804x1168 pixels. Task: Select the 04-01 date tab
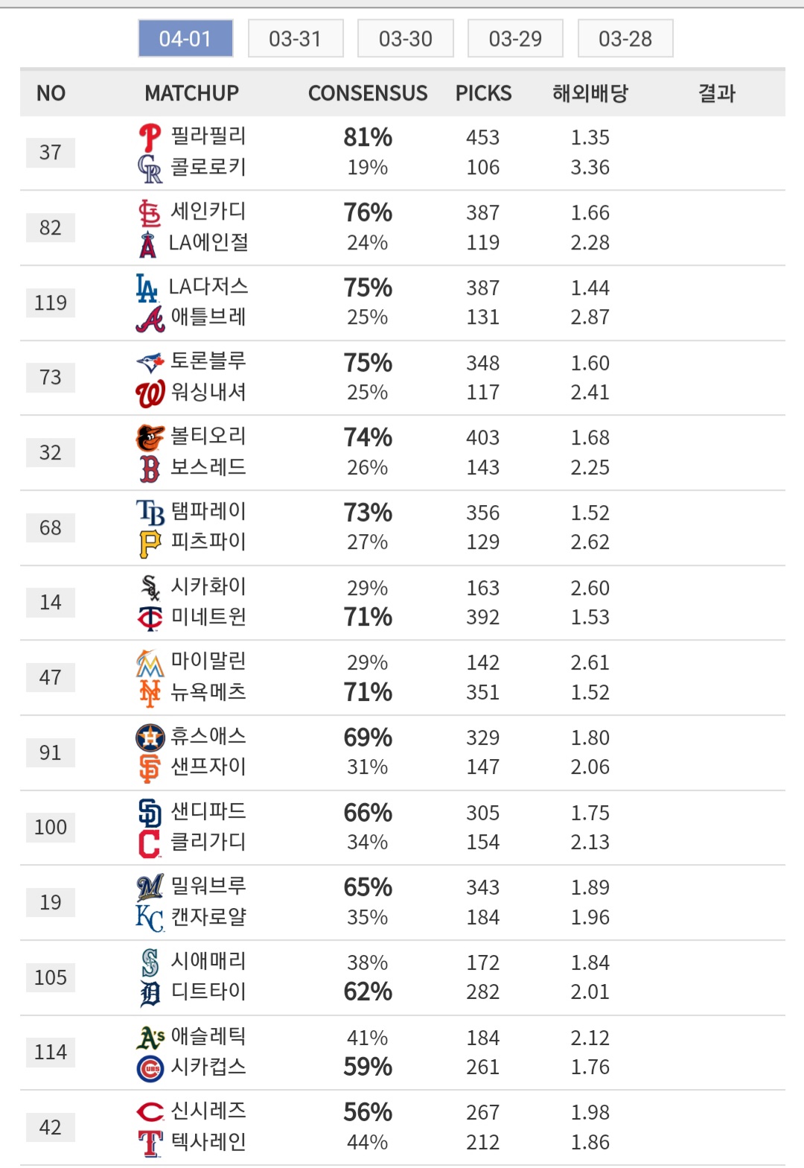tap(185, 39)
